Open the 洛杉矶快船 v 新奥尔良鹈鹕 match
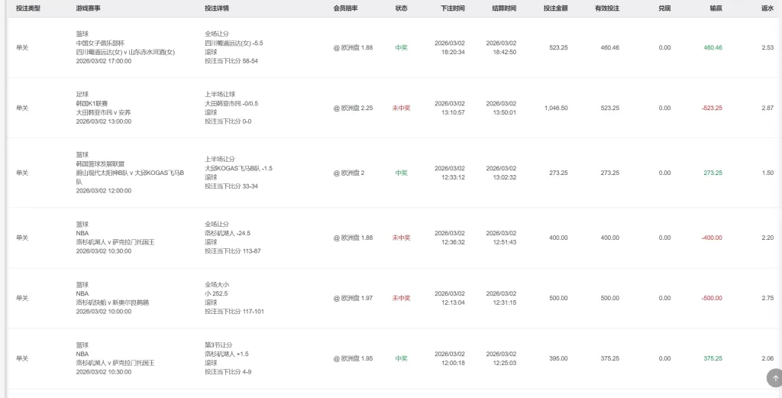The height and width of the screenshot is (398, 782). pyautogui.click(x=112, y=302)
